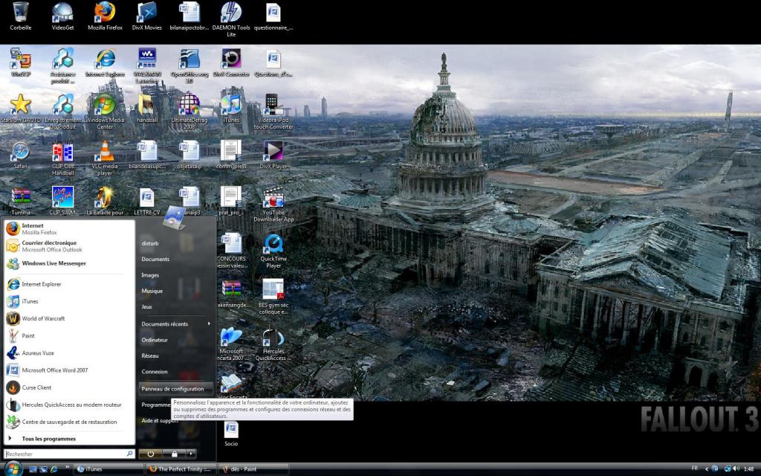Image resolution: width=761 pixels, height=476 pixels.
Task: Launch Azureus Vuze from Start menu
Action: (69, 353)
